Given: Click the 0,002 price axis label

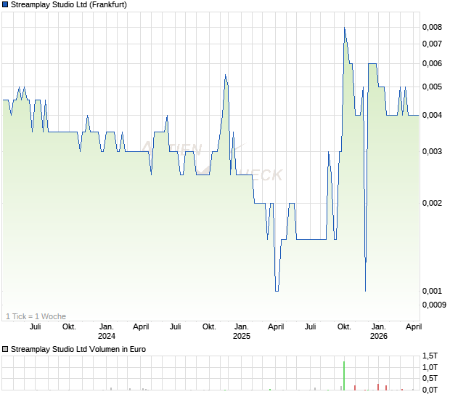Looking at the screenshot, I should 432,203.
